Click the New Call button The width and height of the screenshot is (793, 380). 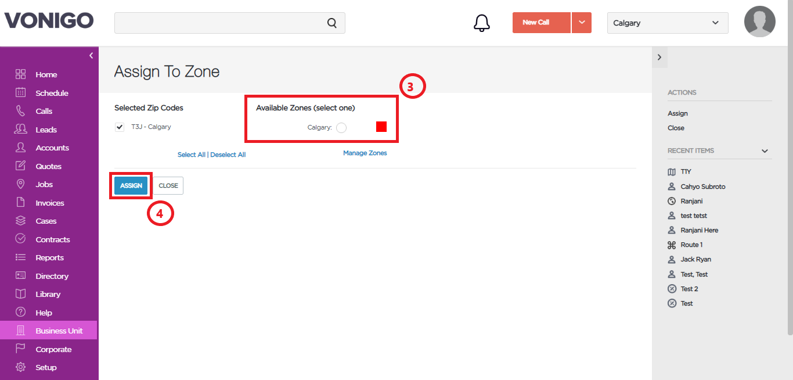click(542, 23)
